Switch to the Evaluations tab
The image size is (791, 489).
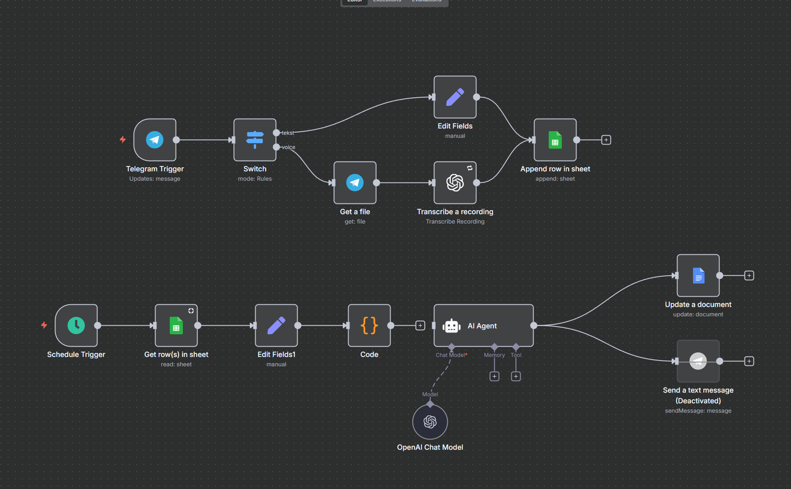(426, 1)
